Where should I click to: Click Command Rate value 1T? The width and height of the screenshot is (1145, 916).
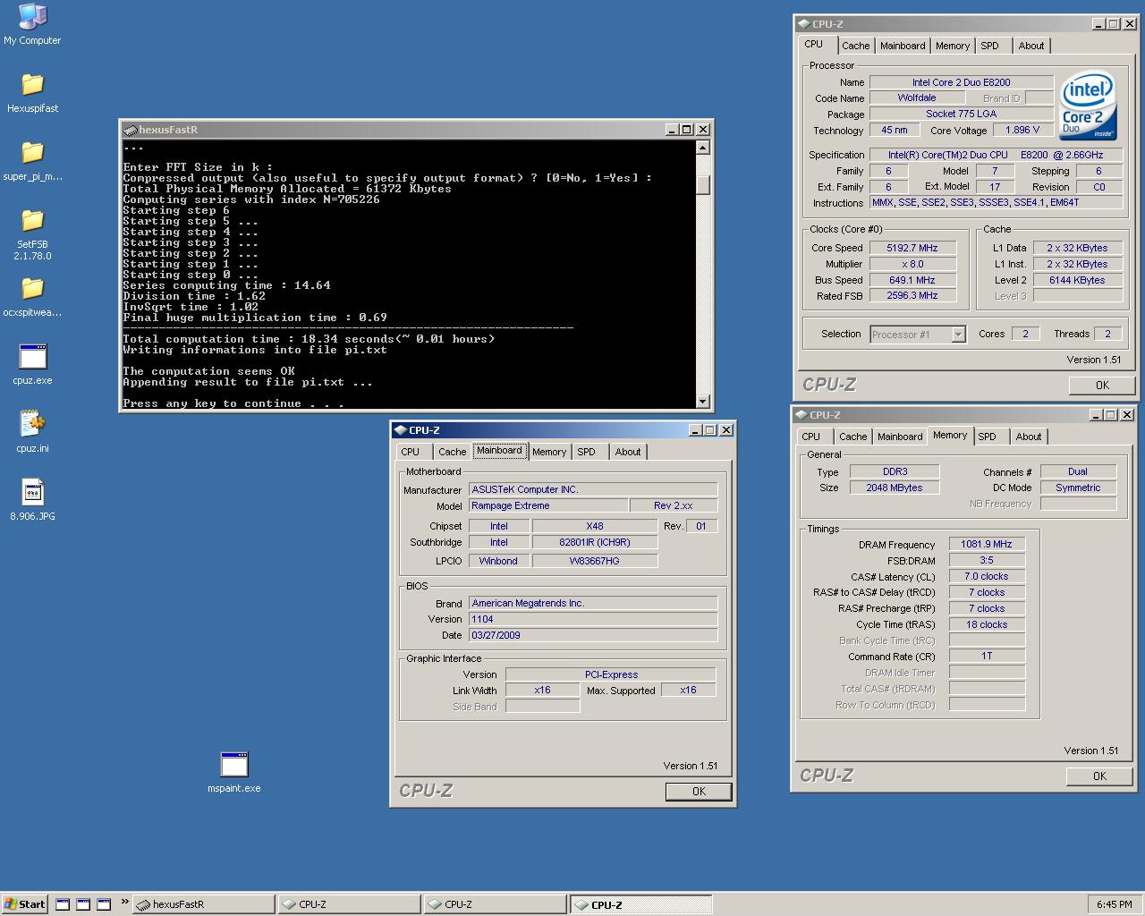pos(987,656)
